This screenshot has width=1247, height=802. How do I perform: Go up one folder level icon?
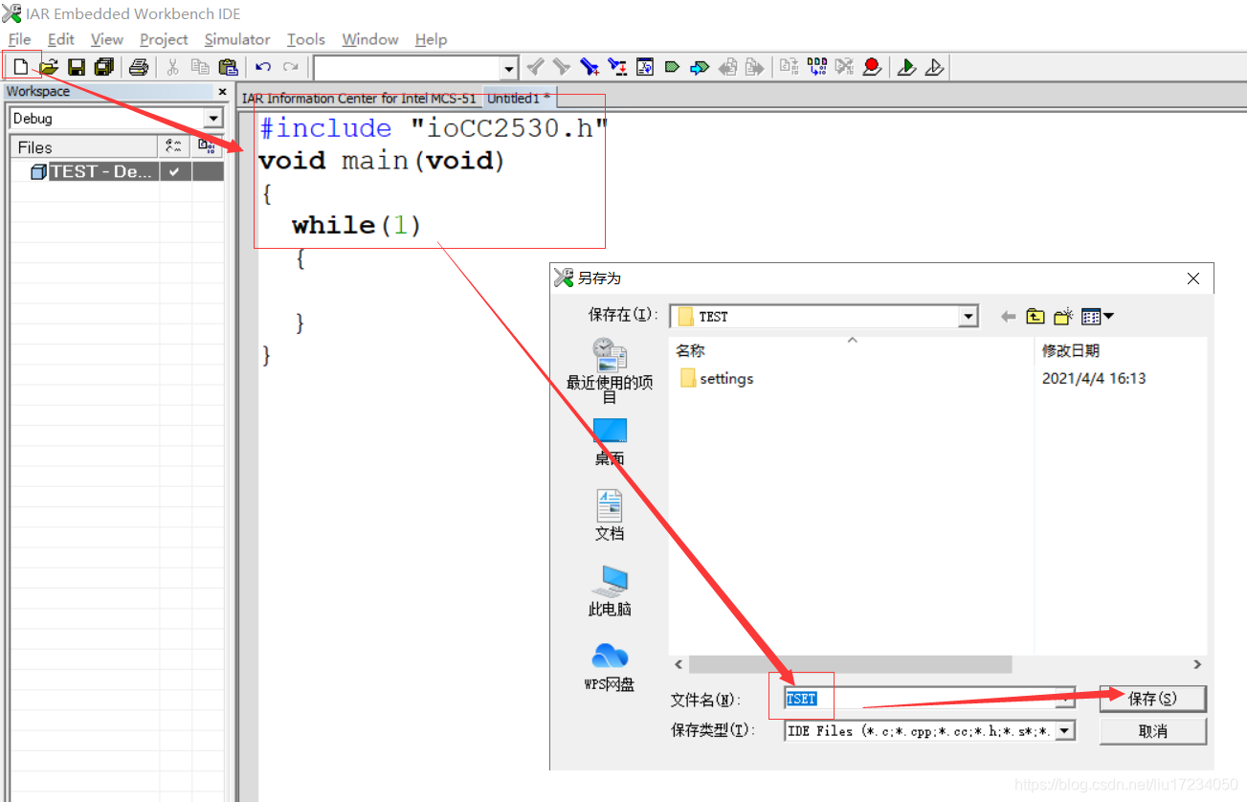(1035, 317)
